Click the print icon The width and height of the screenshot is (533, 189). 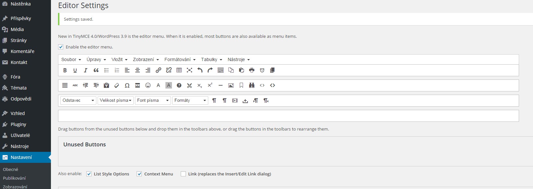pos(252,70)
